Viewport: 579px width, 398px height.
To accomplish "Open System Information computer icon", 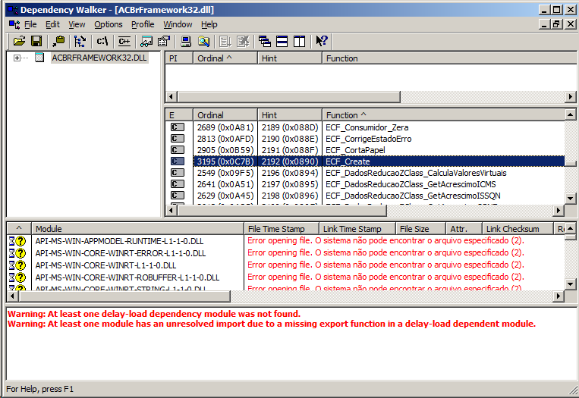I will click(186, 41).
